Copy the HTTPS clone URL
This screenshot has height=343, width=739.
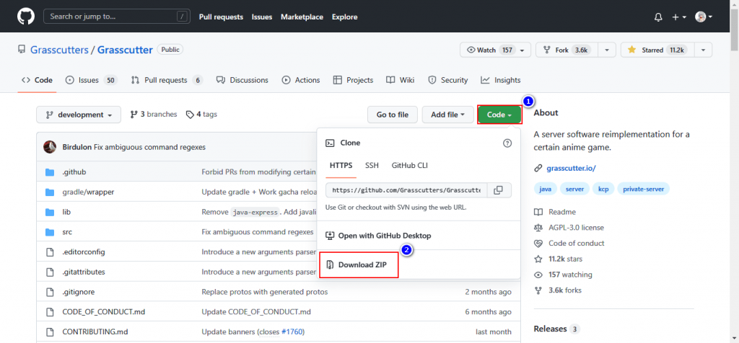(x=498, y=190)
